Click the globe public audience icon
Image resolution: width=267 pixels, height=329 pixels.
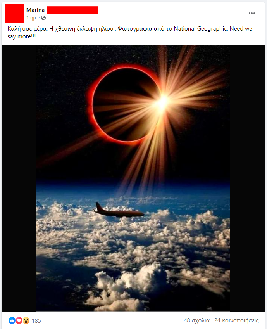pyautogui.click(x=43, y=18)
